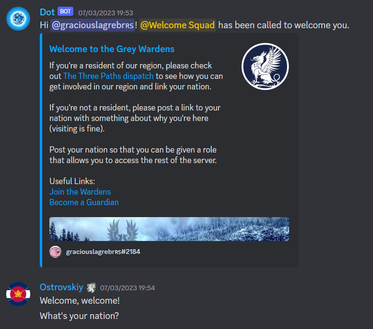373x329 pixels.
Task: Follow the Join the Wardens link
Action: click(x=80, y=192)
